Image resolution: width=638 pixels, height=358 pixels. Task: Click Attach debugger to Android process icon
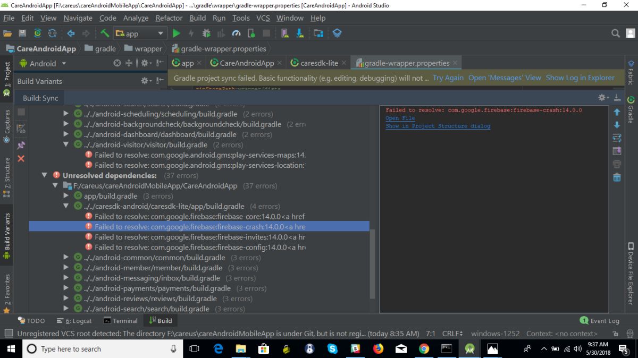(251, 33)
